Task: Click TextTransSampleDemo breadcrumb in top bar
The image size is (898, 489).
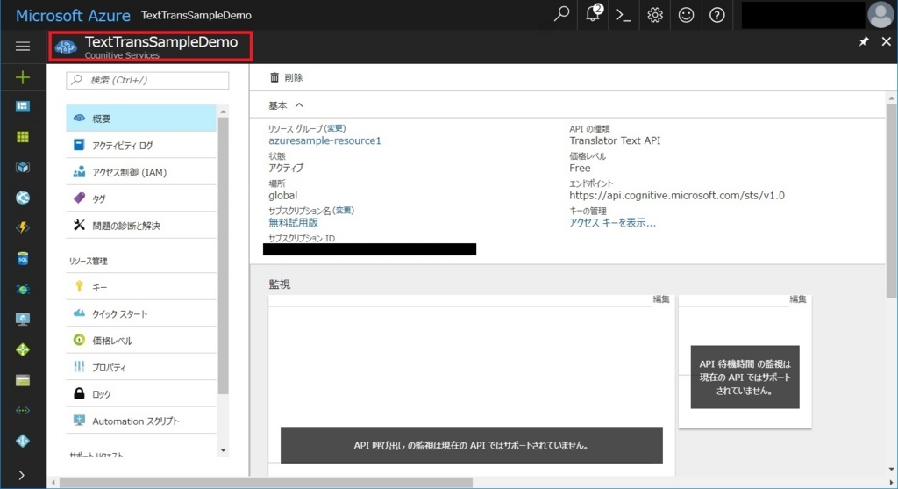Action: [x=196, y=16]
